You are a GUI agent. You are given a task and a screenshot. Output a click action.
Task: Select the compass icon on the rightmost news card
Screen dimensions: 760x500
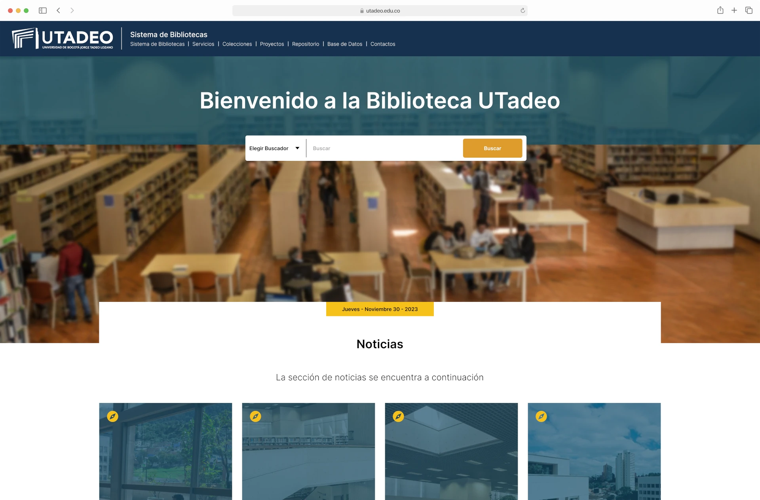tap(541, 416)
